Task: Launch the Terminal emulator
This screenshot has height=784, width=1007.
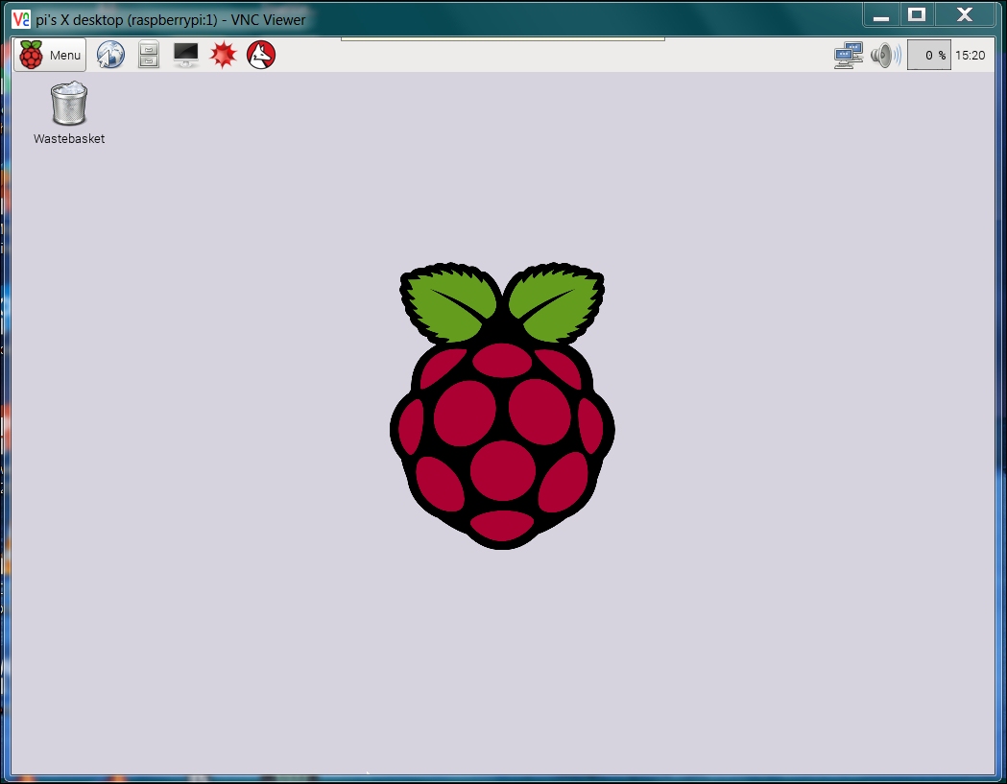Action: [184, 55]
